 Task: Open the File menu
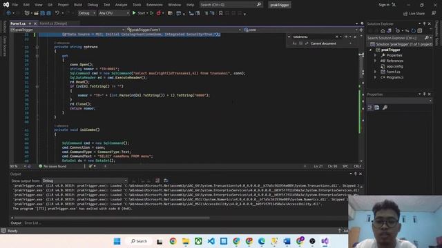coord(15,5)
